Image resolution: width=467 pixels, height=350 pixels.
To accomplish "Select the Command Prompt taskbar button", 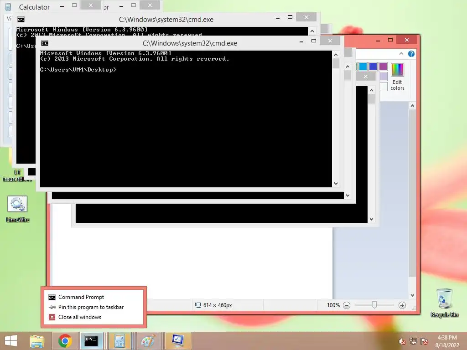I will tap(91, 341).
